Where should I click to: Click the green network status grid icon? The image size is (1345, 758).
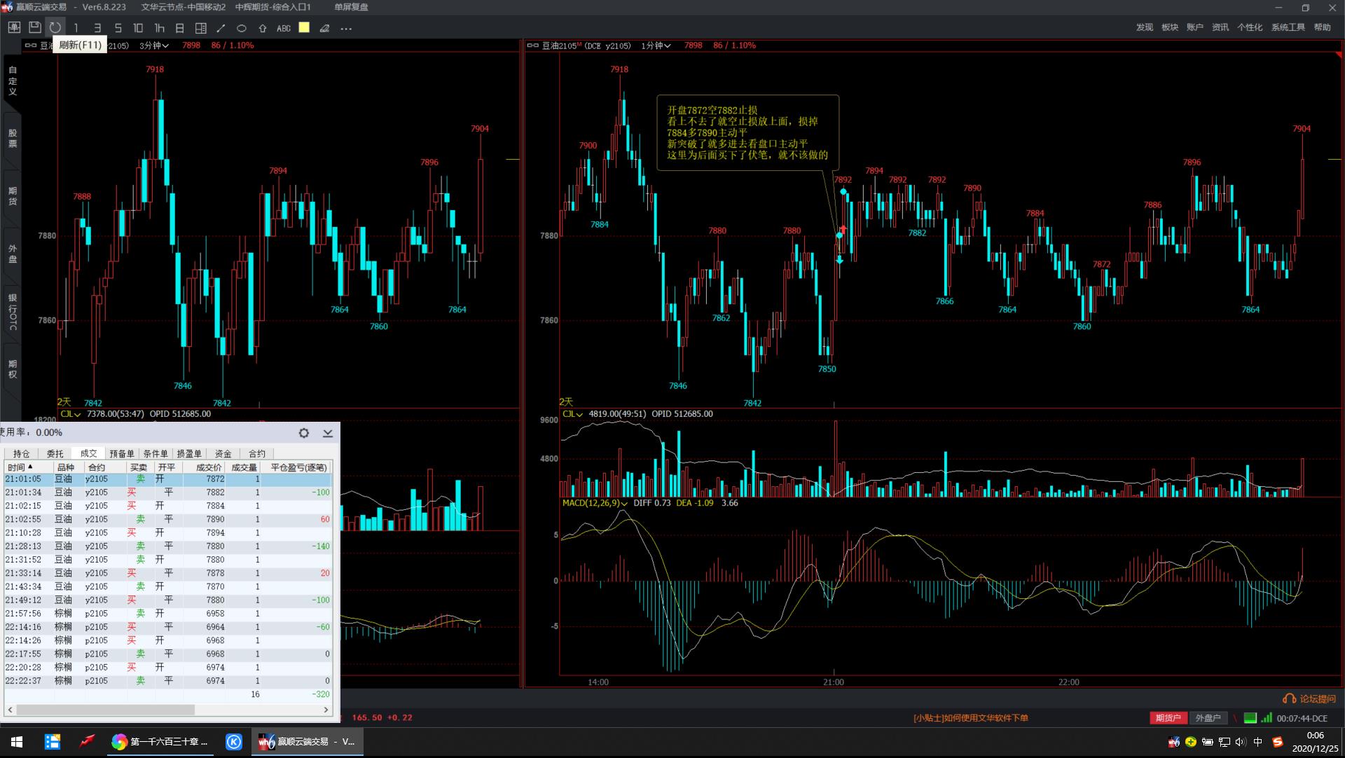point(1250,718)
